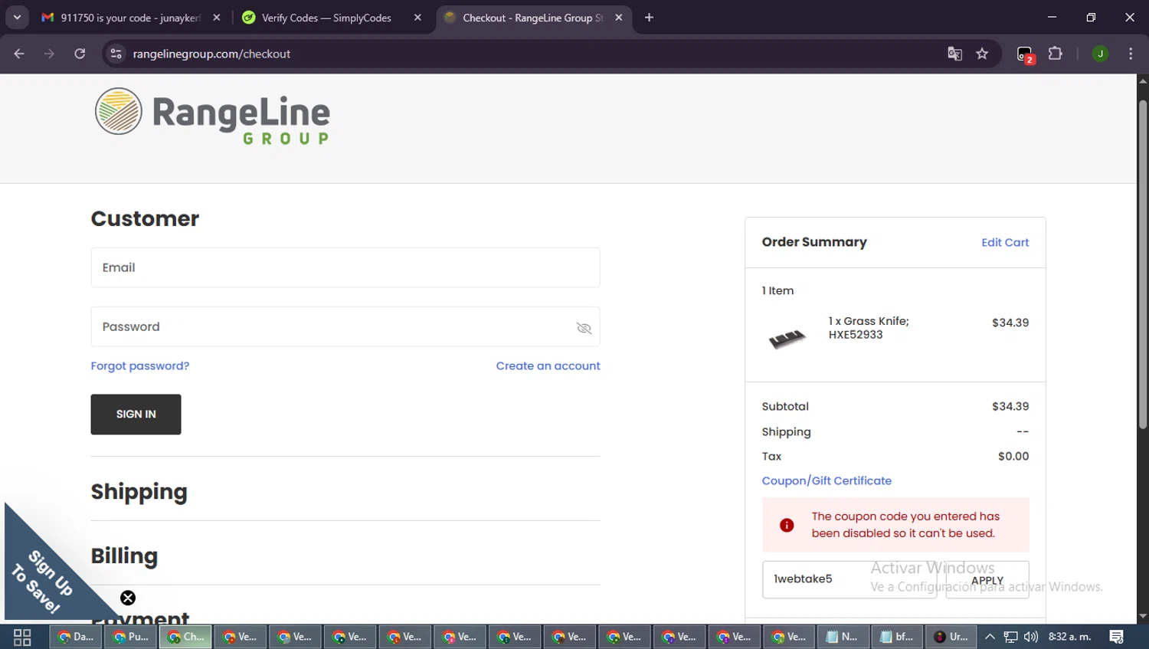Open the Ur... taskbar application

[x=951, y=637]
